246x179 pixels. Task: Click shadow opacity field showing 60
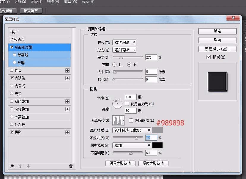[x=151, y=153]
